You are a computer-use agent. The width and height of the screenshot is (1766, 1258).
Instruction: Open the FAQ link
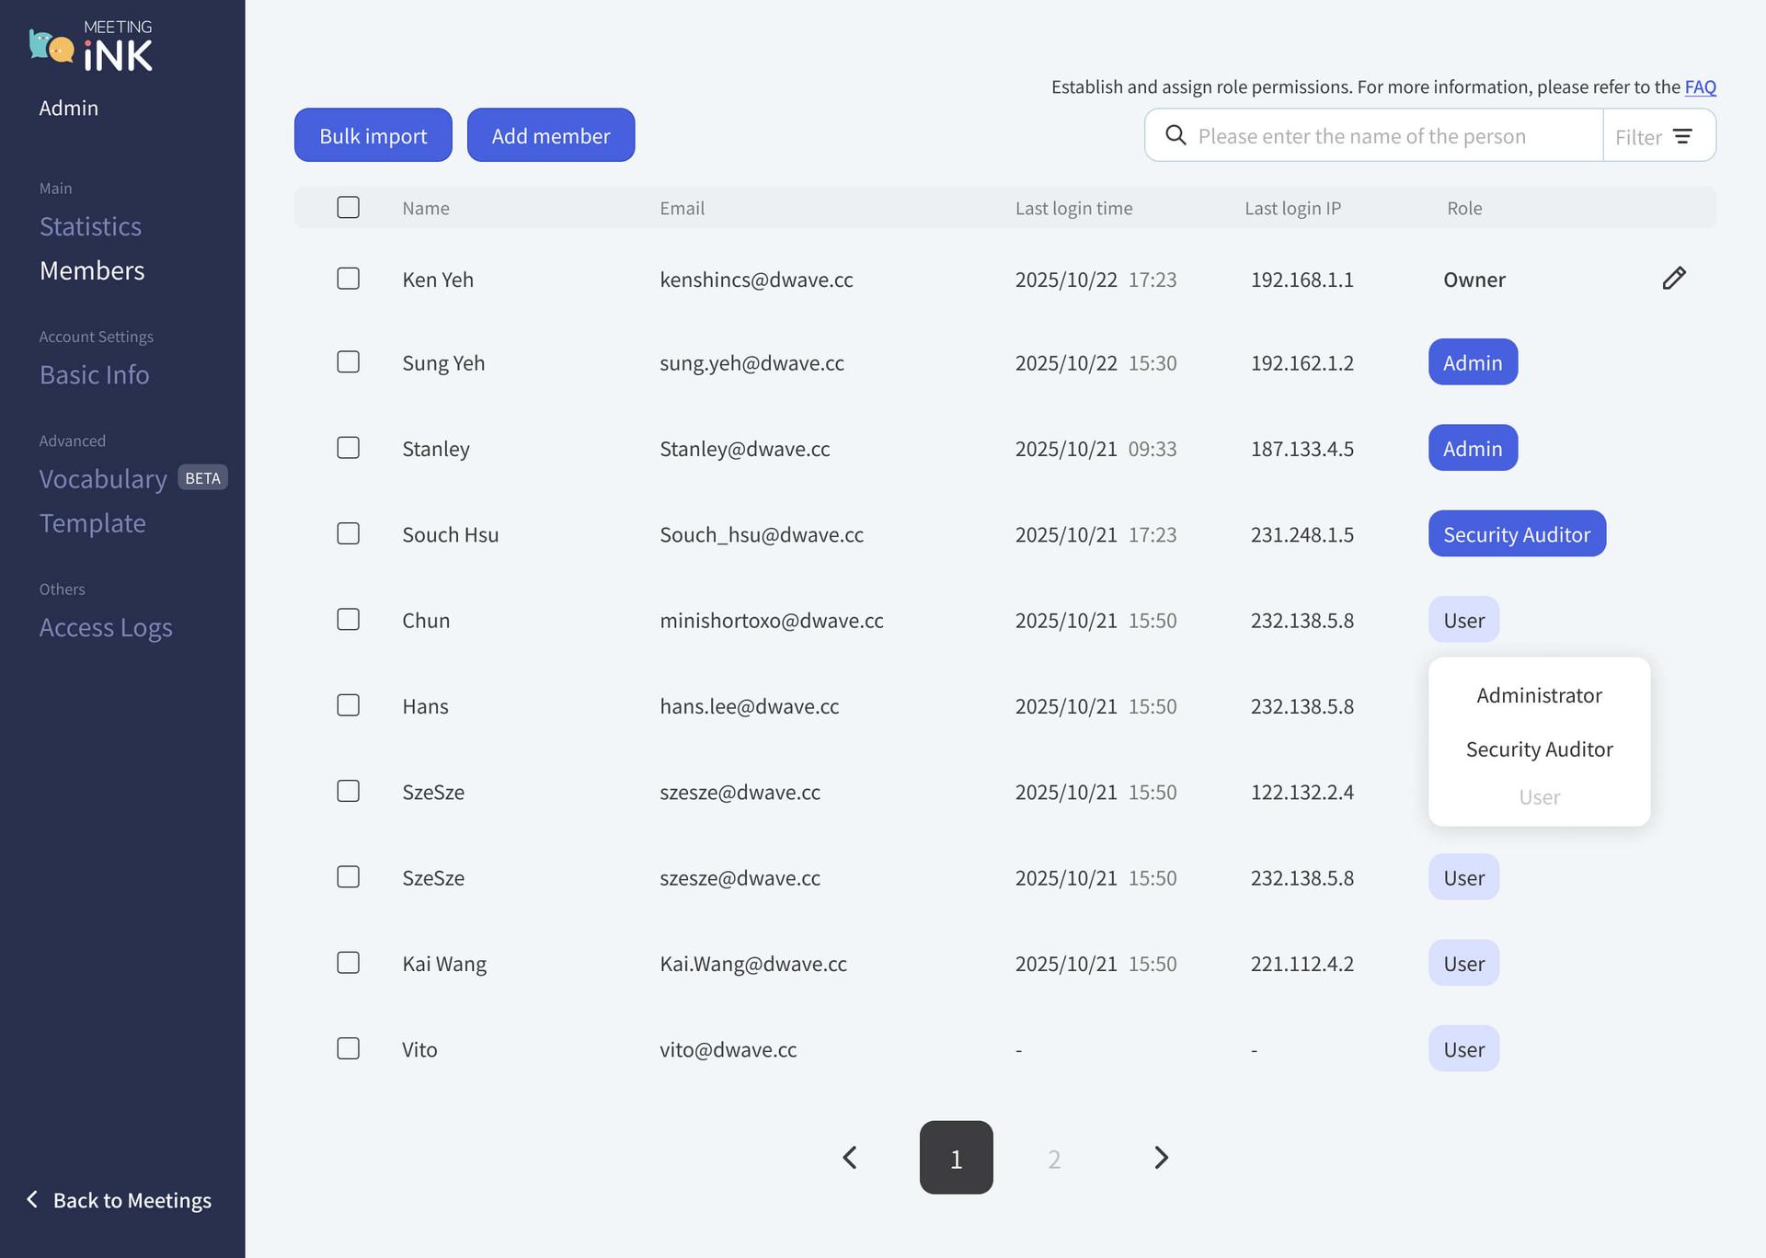[1699, 86]
